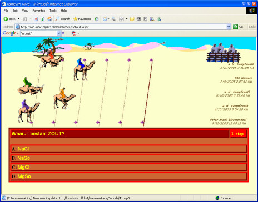Pick answer D: MgSo
Screen dimensions: 258x202
129,176
